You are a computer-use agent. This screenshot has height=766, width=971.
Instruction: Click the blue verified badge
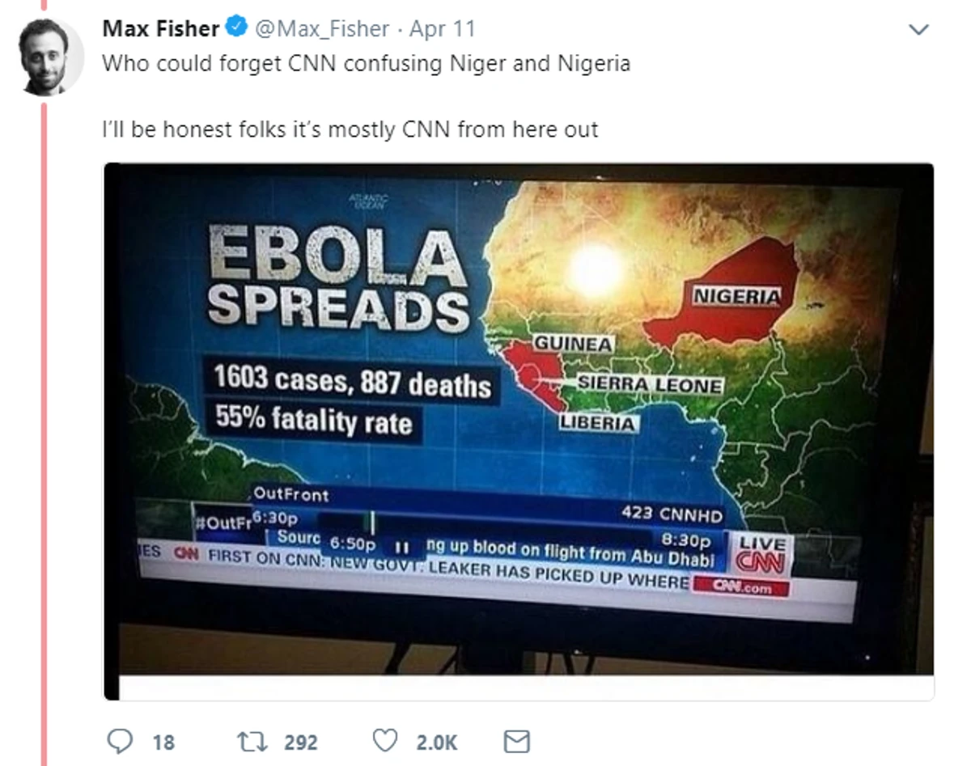click(236, 29)
